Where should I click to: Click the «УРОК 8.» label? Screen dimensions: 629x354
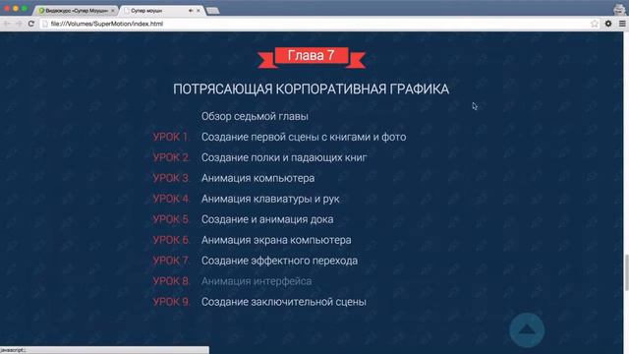click(171, 281)
